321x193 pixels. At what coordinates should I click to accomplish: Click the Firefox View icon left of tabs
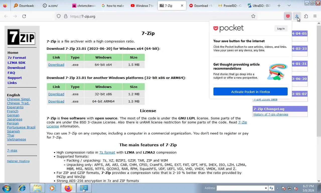click(x=5, y=6)
